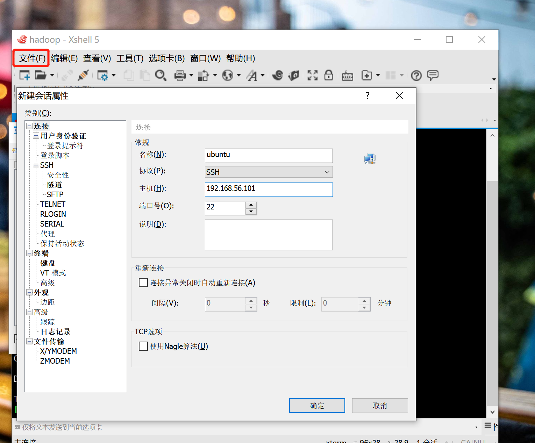Increase the port number with up arrow
Viewport: 535px width, 443px height.
pyautogui.click(x=251, y=205)
